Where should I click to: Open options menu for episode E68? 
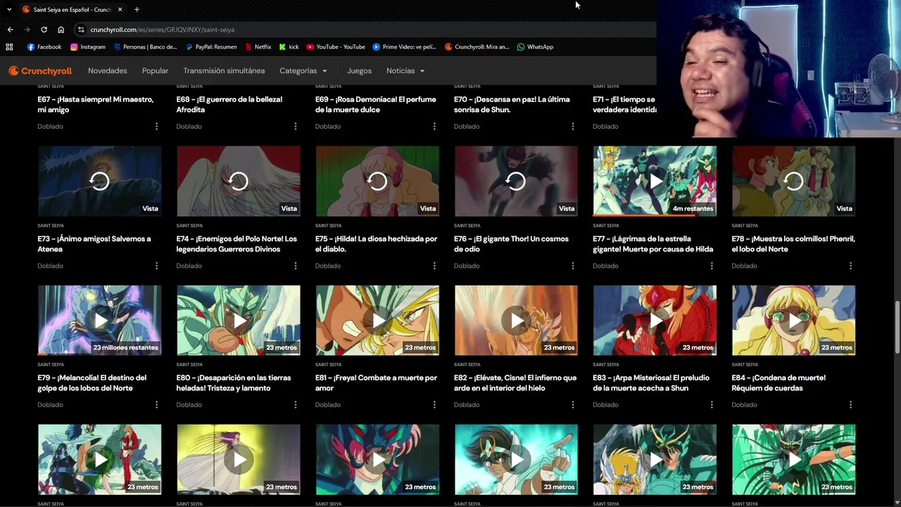[x=295, y=126]
